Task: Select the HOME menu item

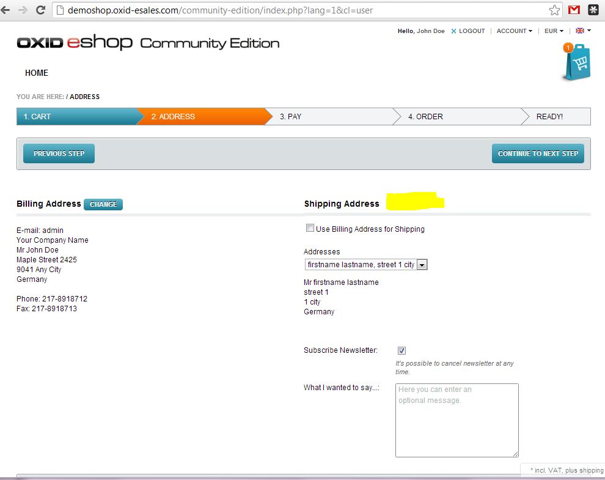Action: click(x=37, y=73)
